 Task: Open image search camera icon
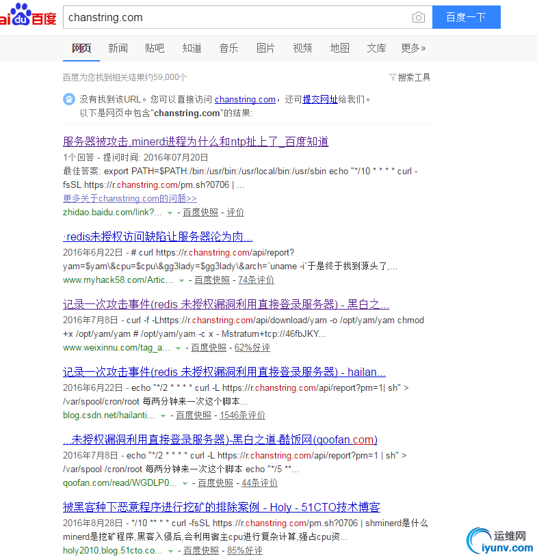click(x=418, y=17)
